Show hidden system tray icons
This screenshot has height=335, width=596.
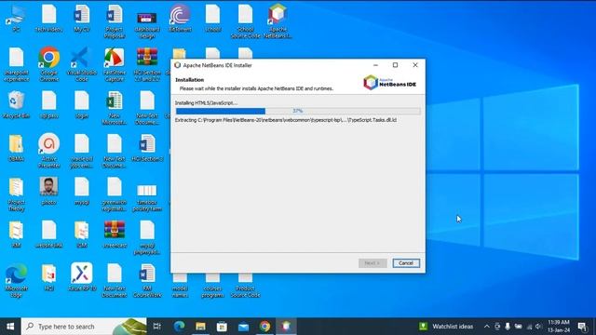pyautogui.click(x=486, y=327)
